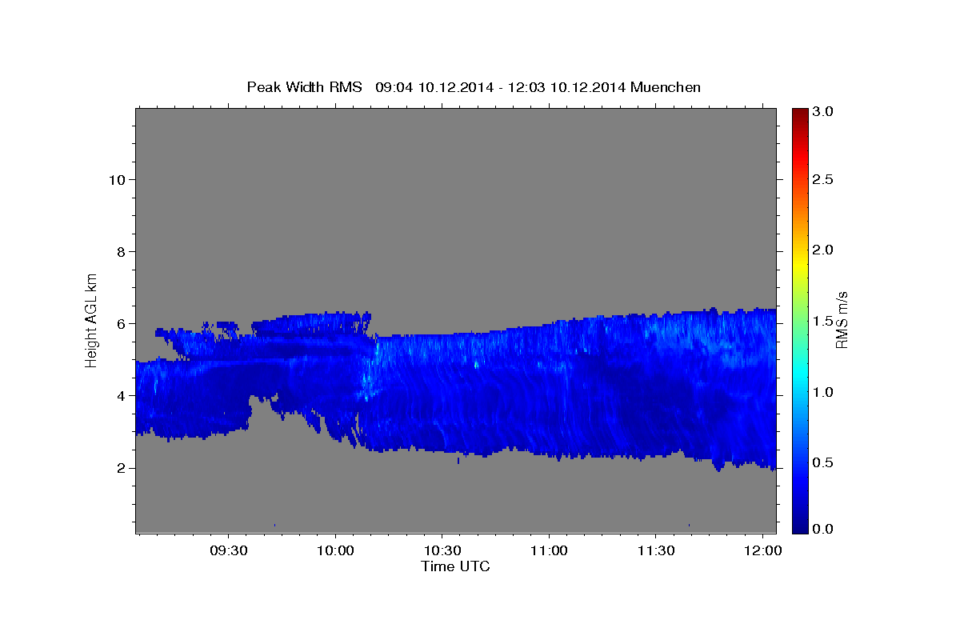Click the colorbar label '2.5'

(822, 180)
